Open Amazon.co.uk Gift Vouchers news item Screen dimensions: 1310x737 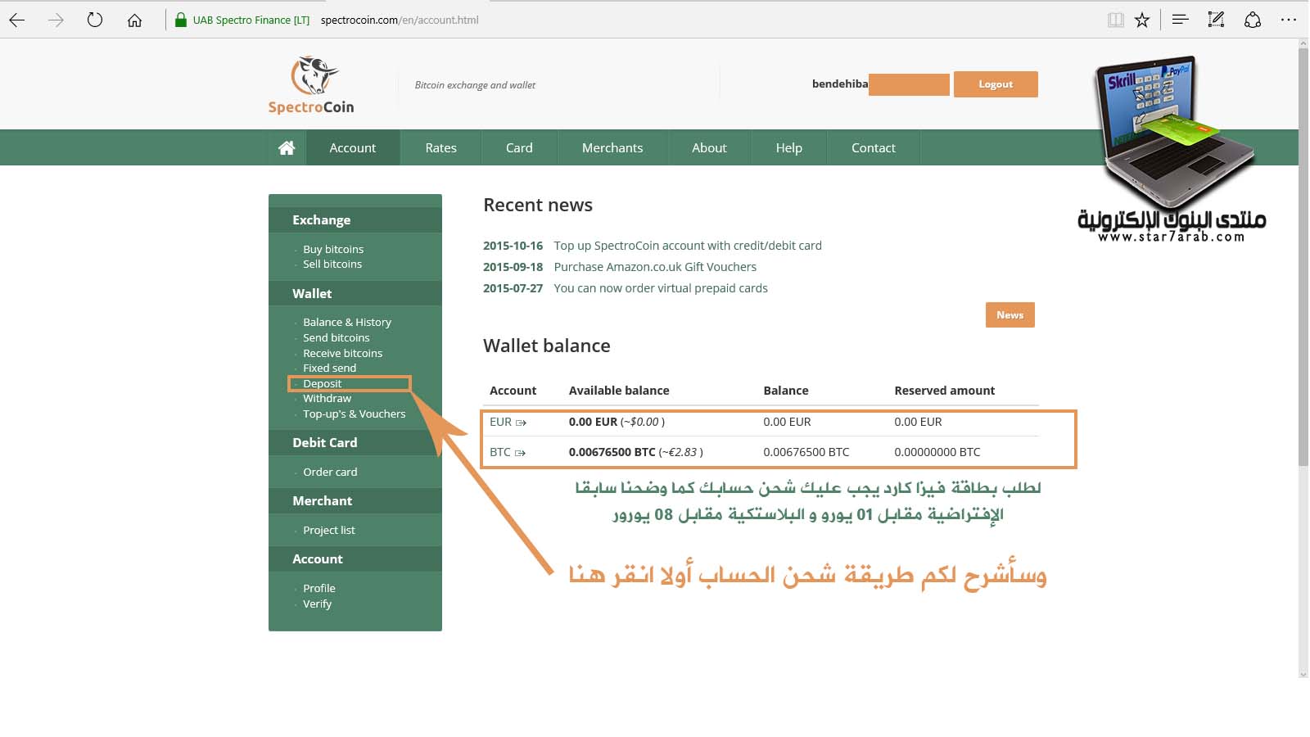(x=655, y=267)
